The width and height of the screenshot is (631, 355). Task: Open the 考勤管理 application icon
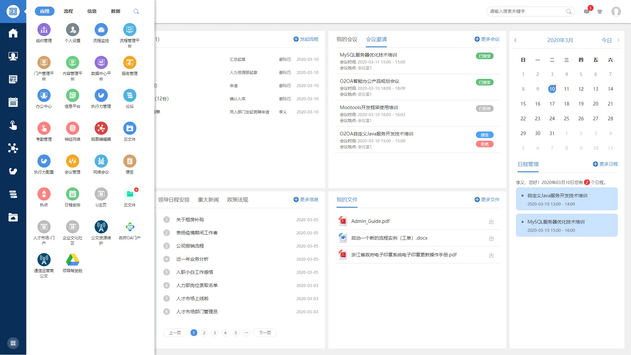click(x=44, y=129)
